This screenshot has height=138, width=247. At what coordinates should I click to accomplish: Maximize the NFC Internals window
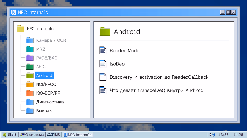pyautogui.click(x=228, y=12)
